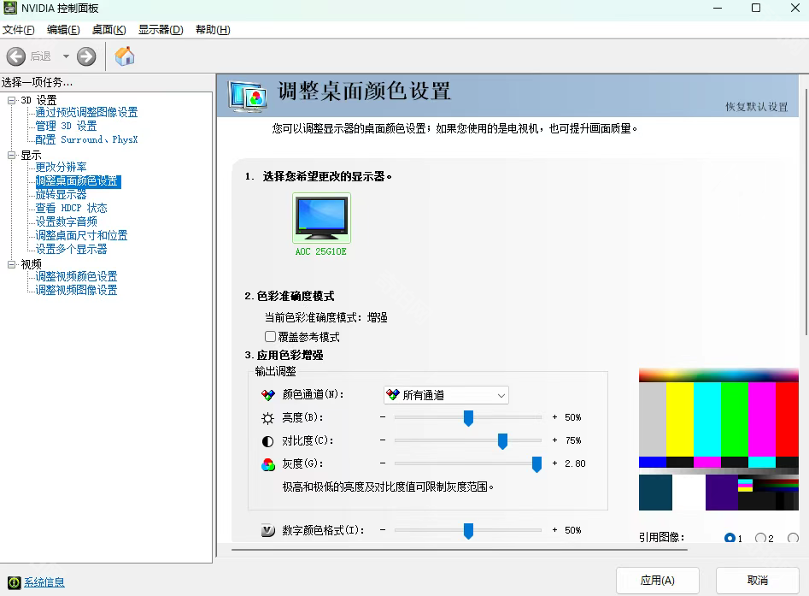
Task: Click the minus button for 数字颜色格式 slider
Action: click(x=383, y=530)
